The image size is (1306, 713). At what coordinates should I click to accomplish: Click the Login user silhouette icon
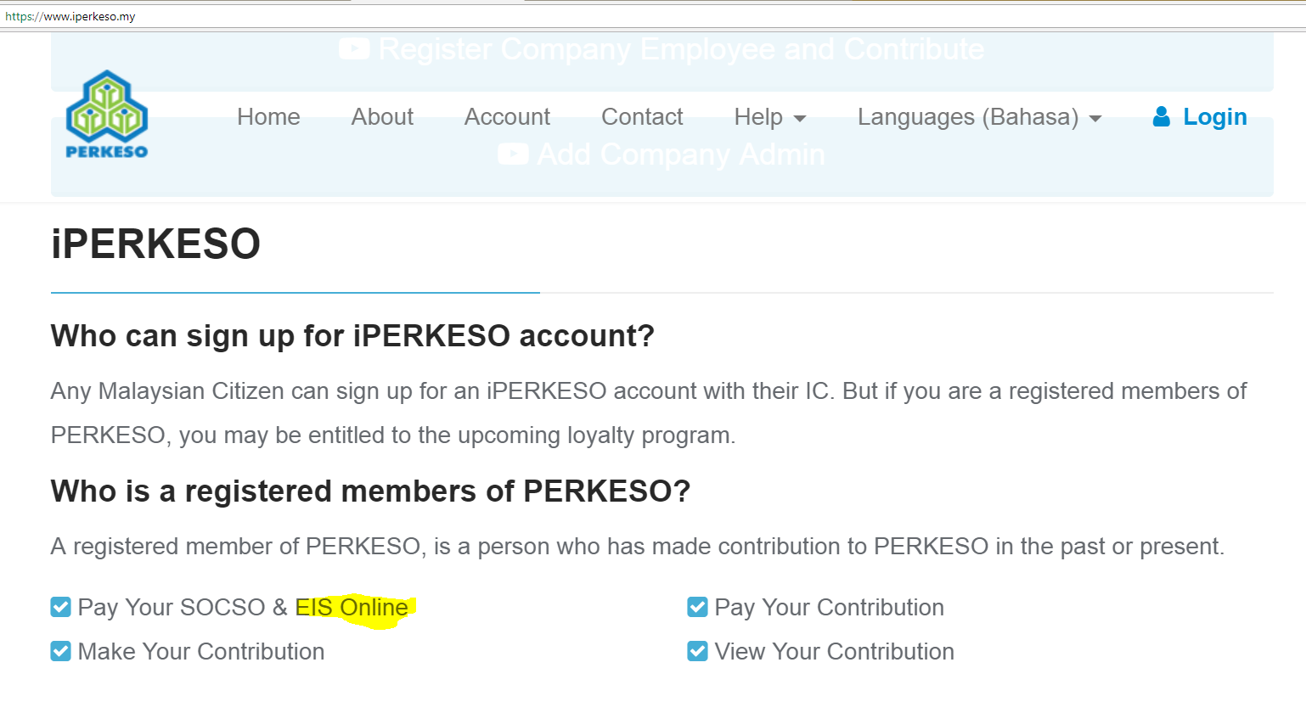coord(1161,117)
